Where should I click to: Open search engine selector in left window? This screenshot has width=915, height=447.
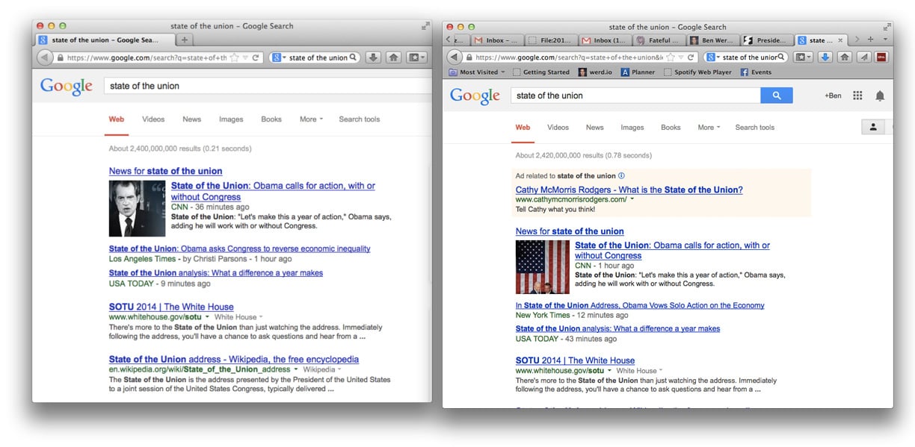[277, 57]
